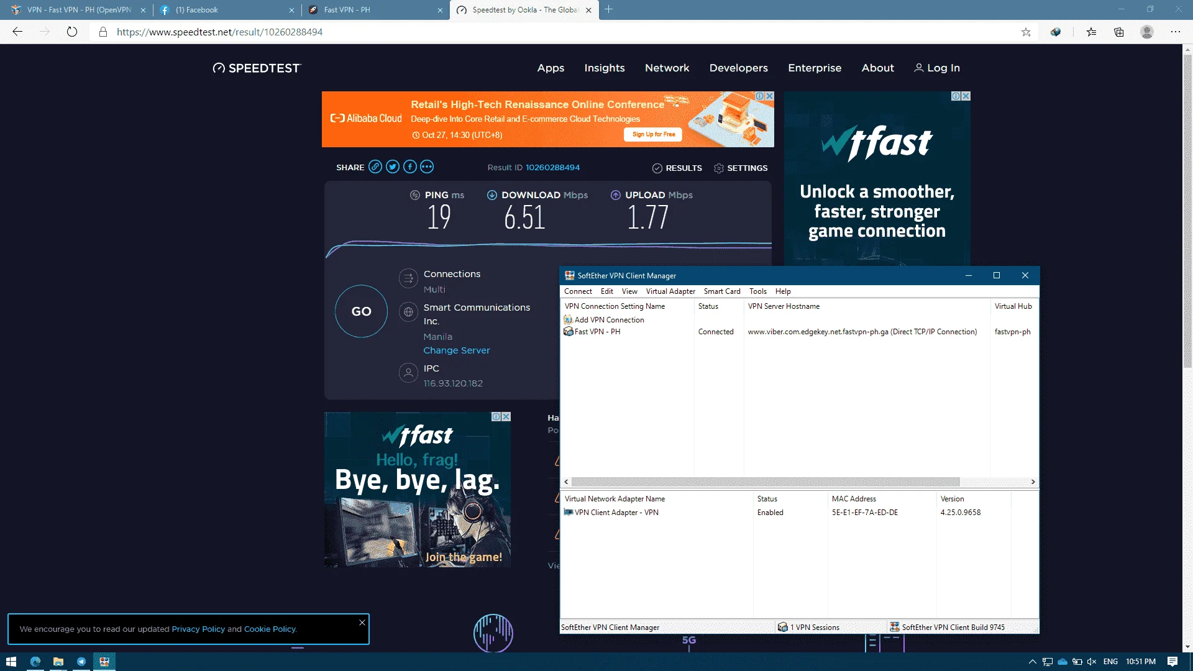This screenshot has height=671, width=1193.
Task: Copy the share link icon on Speedtest
Action: [375, 167]
